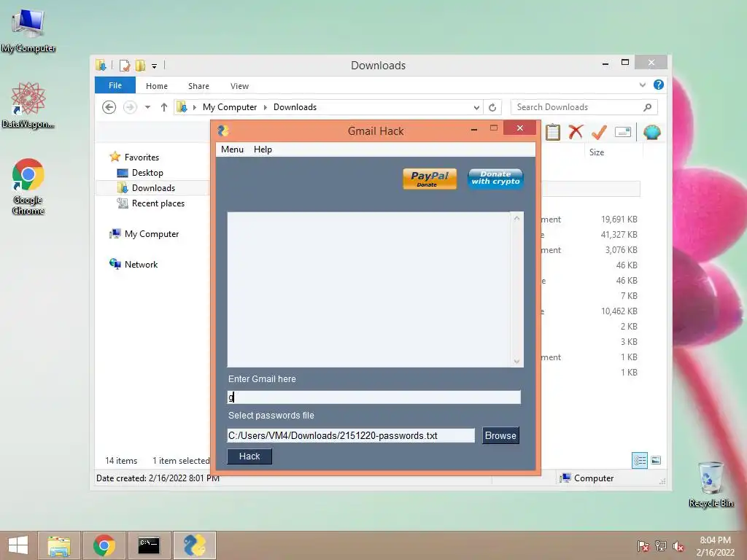The height and width of the screenshot is (560, 747).
Task: Go up one folder level
Action: tap(164, 107)
